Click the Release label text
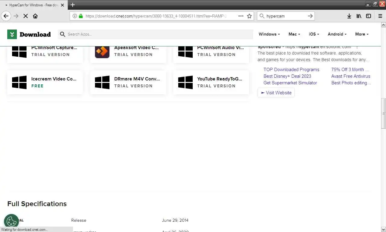The height and width of the screenshot is (232, 386). [79, 220]
